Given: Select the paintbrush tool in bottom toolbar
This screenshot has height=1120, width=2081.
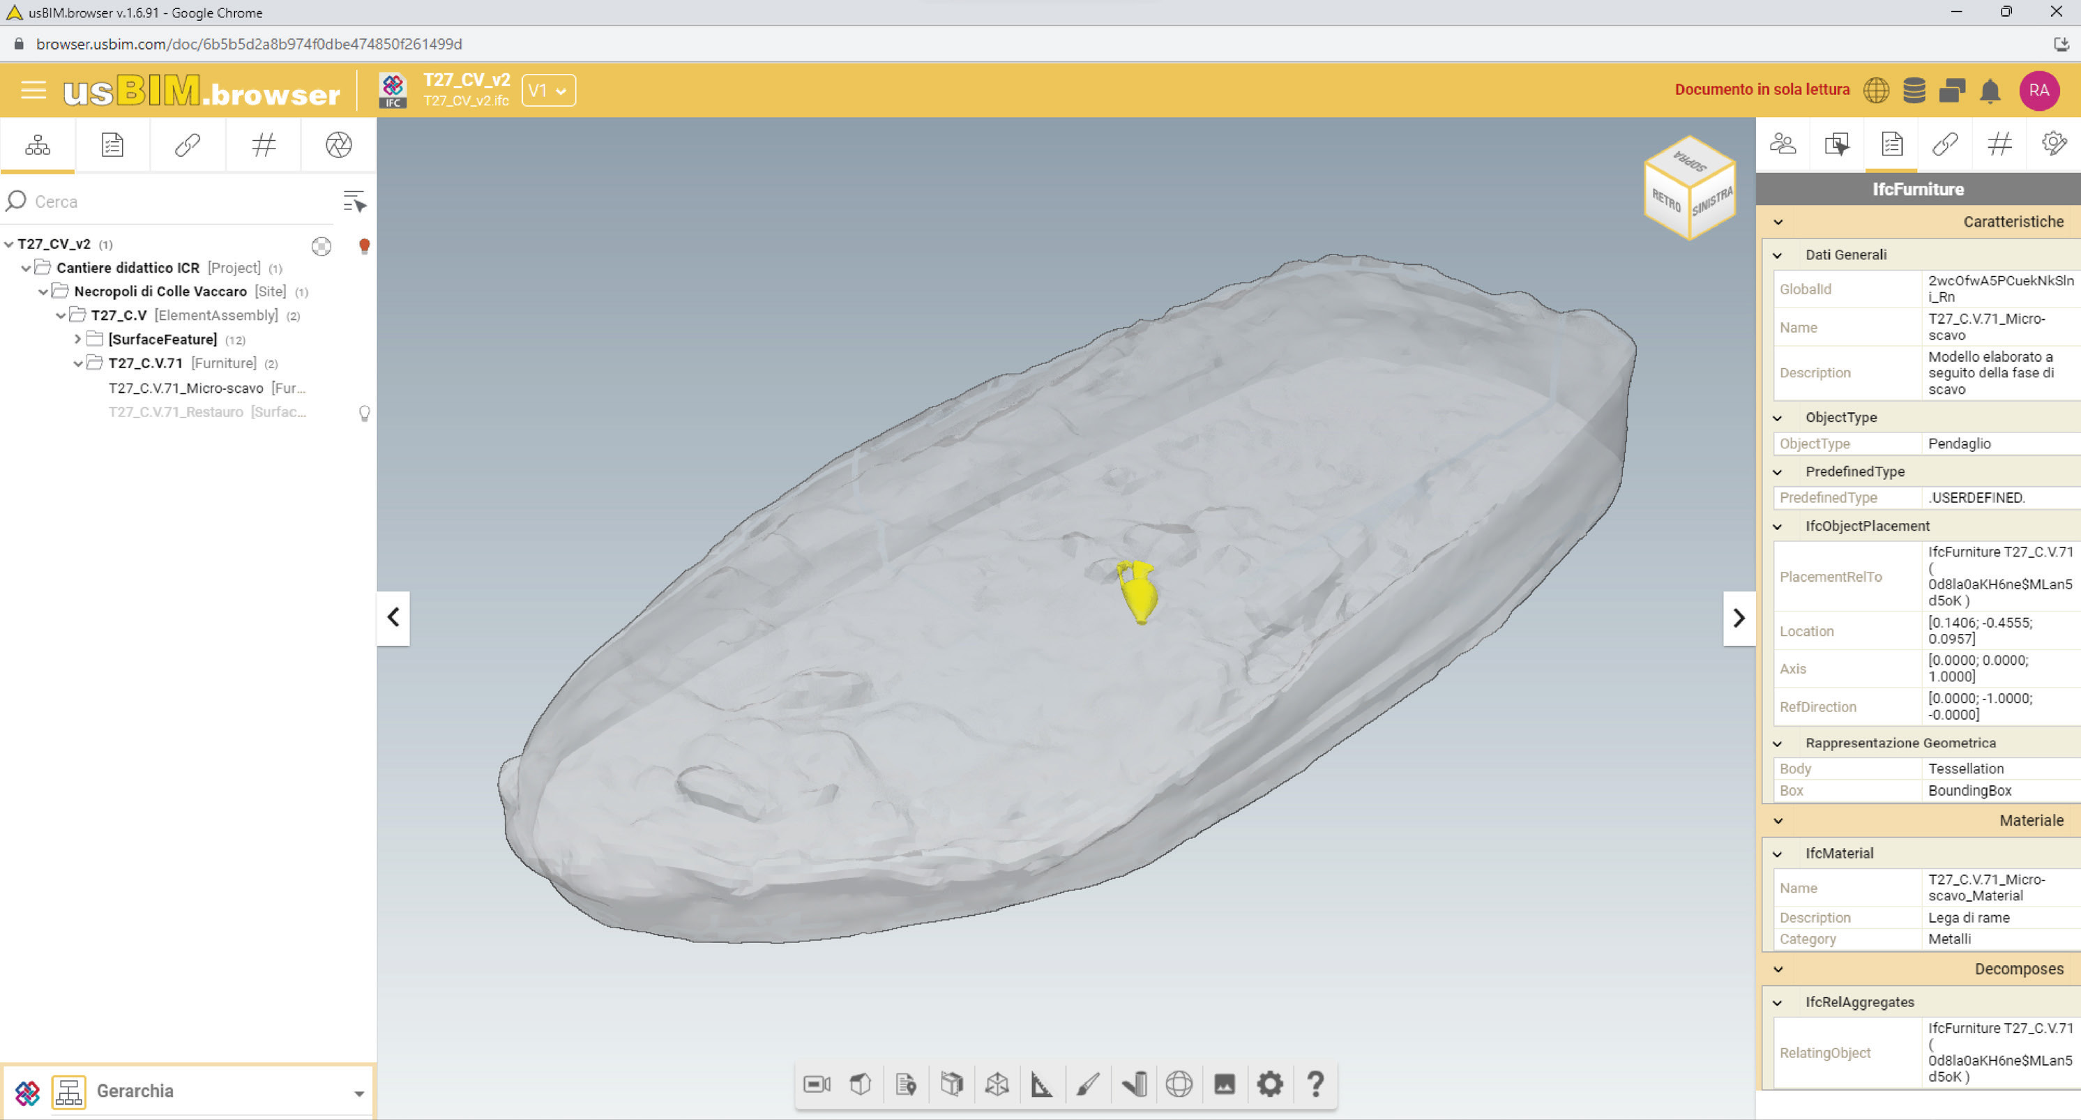Looking at the screenshot, I should coord(1087,1084).
